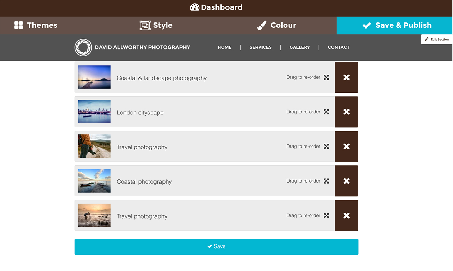
Task: Delete the London cityscape gallery item
Action: pos(346,112)
